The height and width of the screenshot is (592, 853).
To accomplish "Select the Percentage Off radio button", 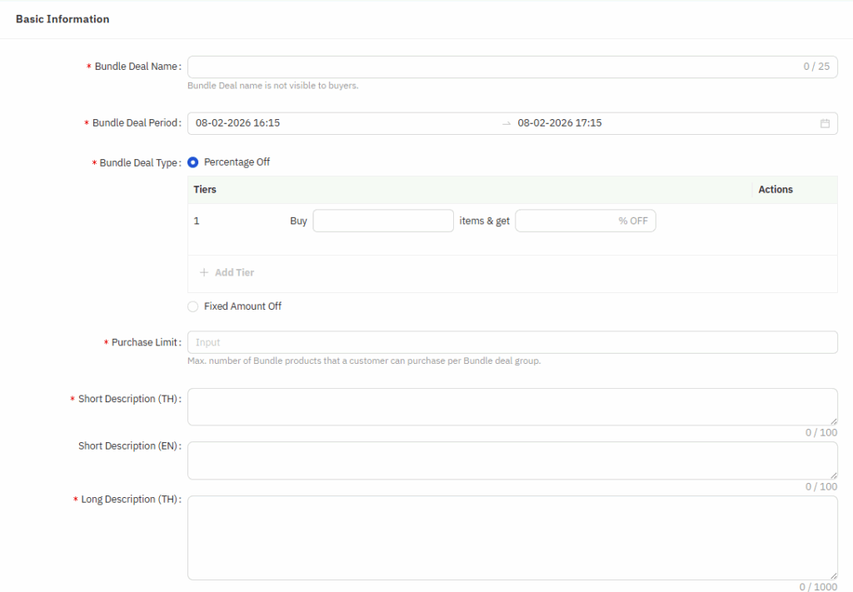I will (x=193, y=162).
